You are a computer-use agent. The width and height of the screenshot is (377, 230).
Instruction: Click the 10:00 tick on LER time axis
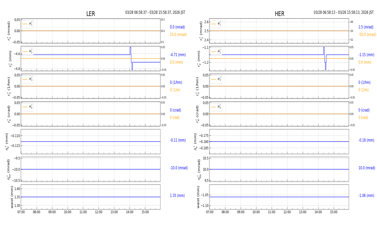pos(68,212)
